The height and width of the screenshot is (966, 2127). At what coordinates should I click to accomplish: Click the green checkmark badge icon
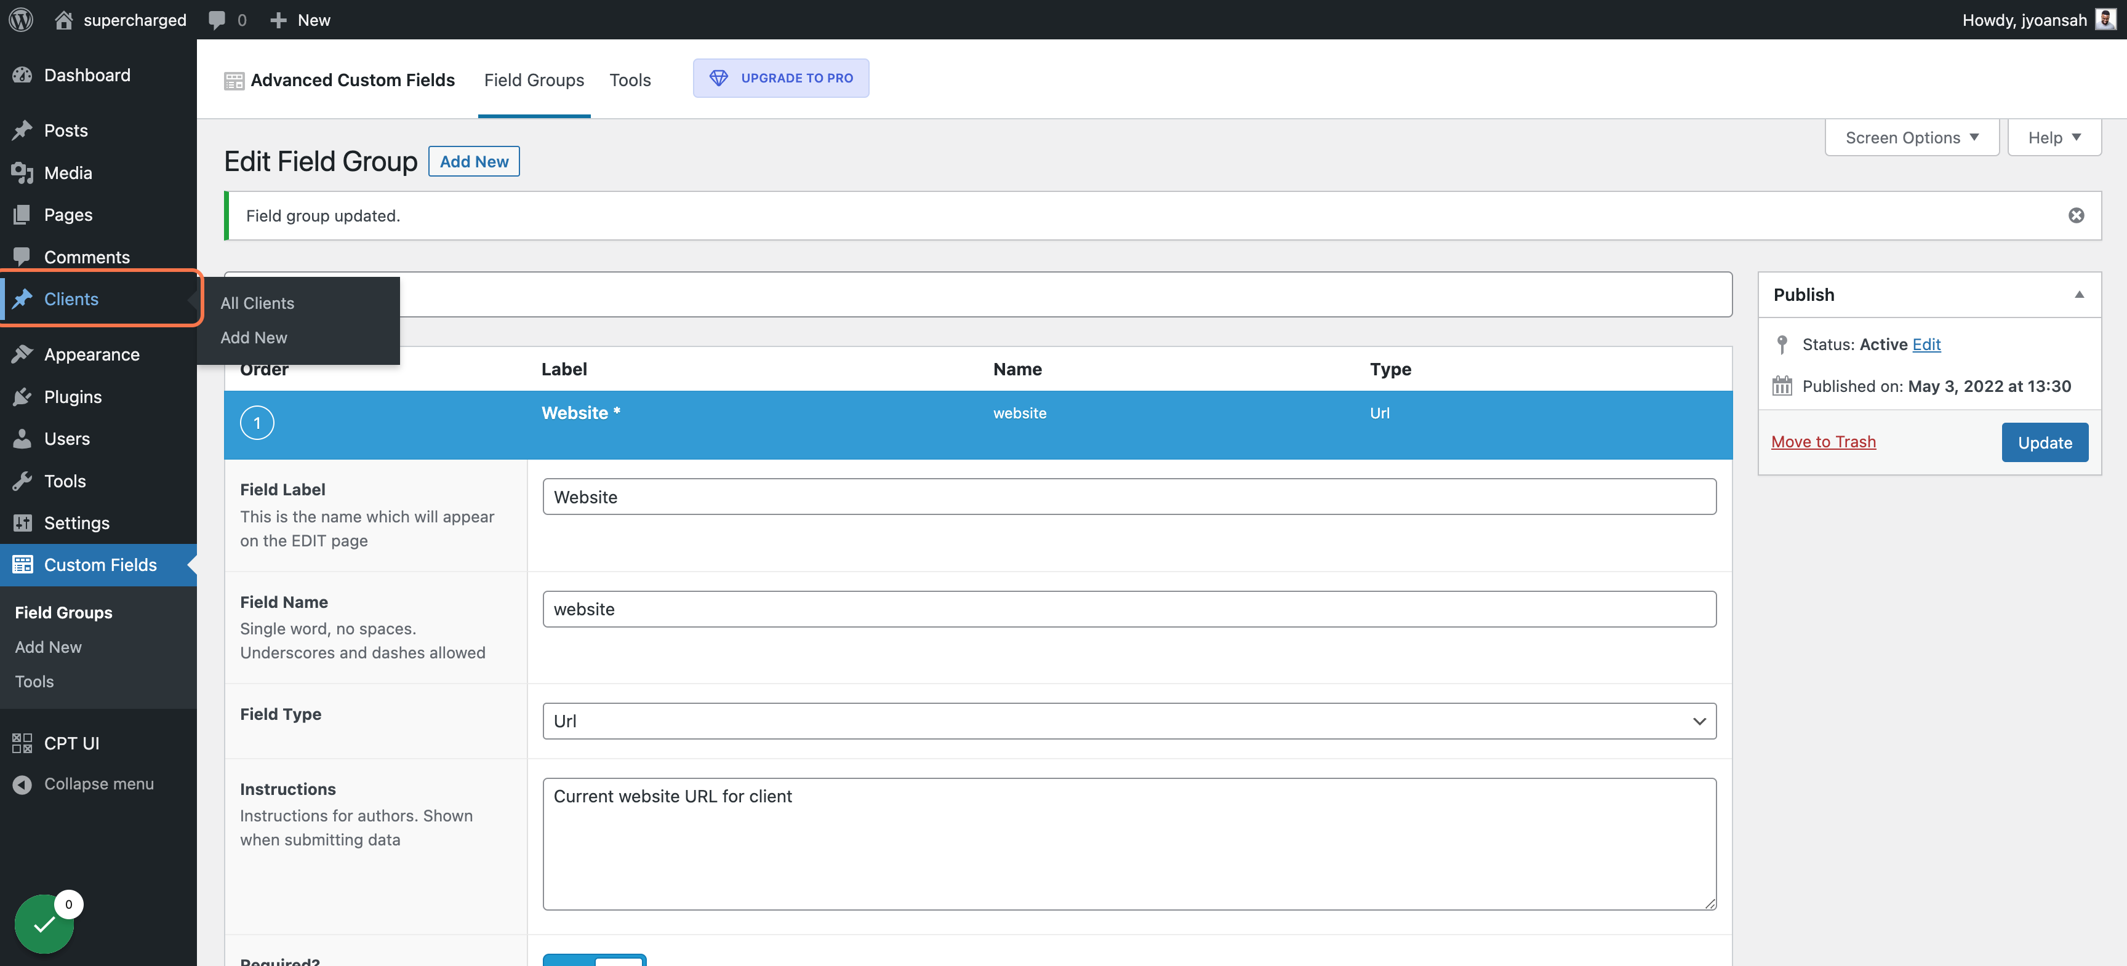[44, 924]
